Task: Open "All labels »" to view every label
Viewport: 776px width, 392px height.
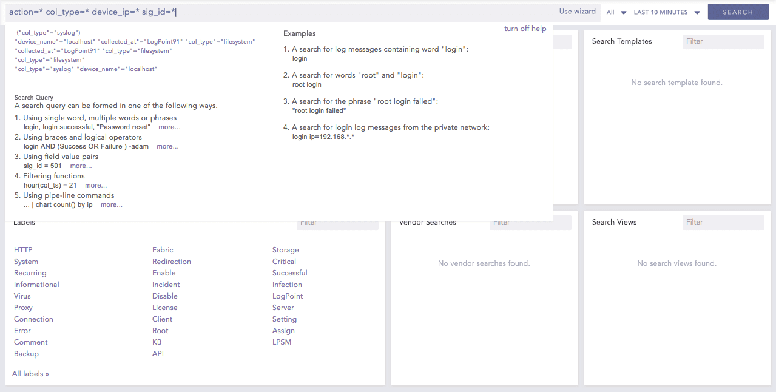Action: click(x=30, y=373)
